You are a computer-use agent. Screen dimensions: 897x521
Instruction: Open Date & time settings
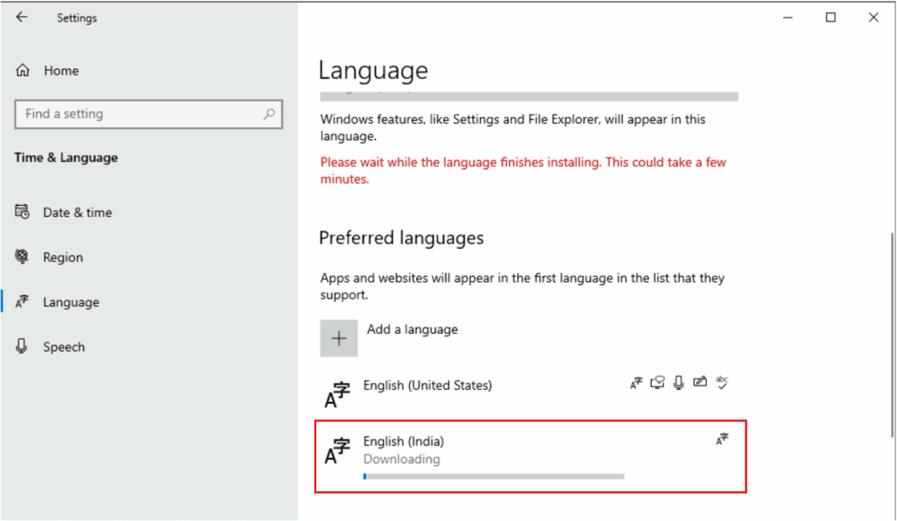(77, 213)
